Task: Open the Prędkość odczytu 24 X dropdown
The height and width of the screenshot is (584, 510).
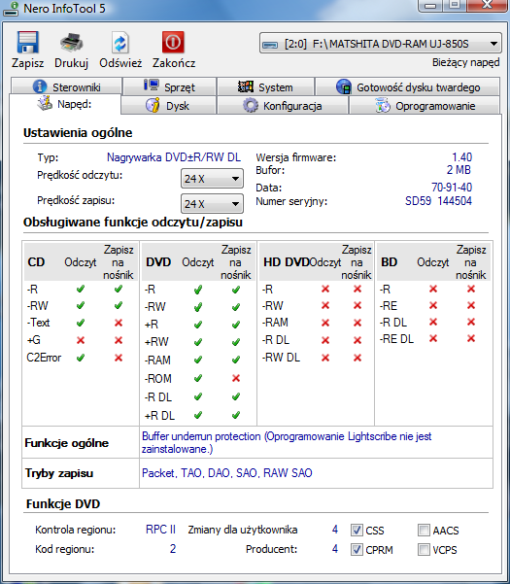Action: pos(212,179)
